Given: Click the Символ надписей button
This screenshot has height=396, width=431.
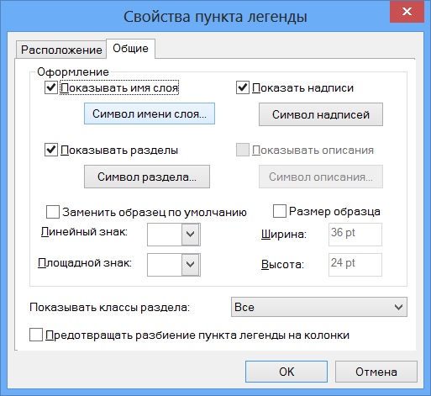Looking at the screenshot, I should tap(321, 114).
